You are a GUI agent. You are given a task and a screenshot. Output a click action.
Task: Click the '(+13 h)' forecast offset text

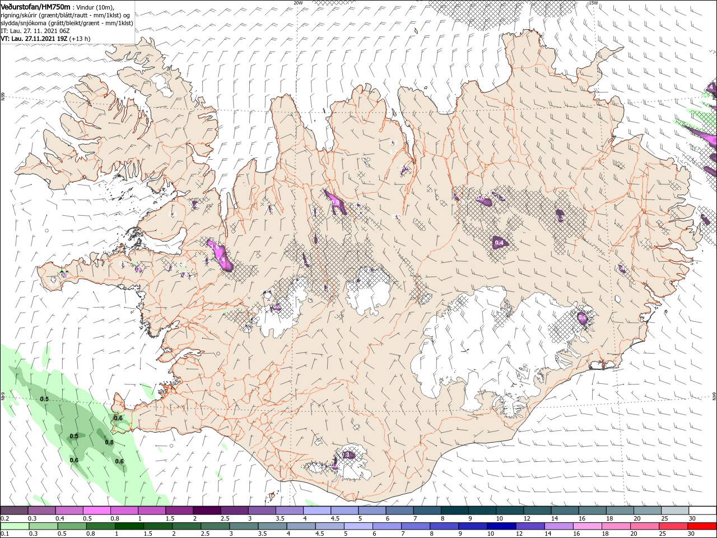(81, 39)
